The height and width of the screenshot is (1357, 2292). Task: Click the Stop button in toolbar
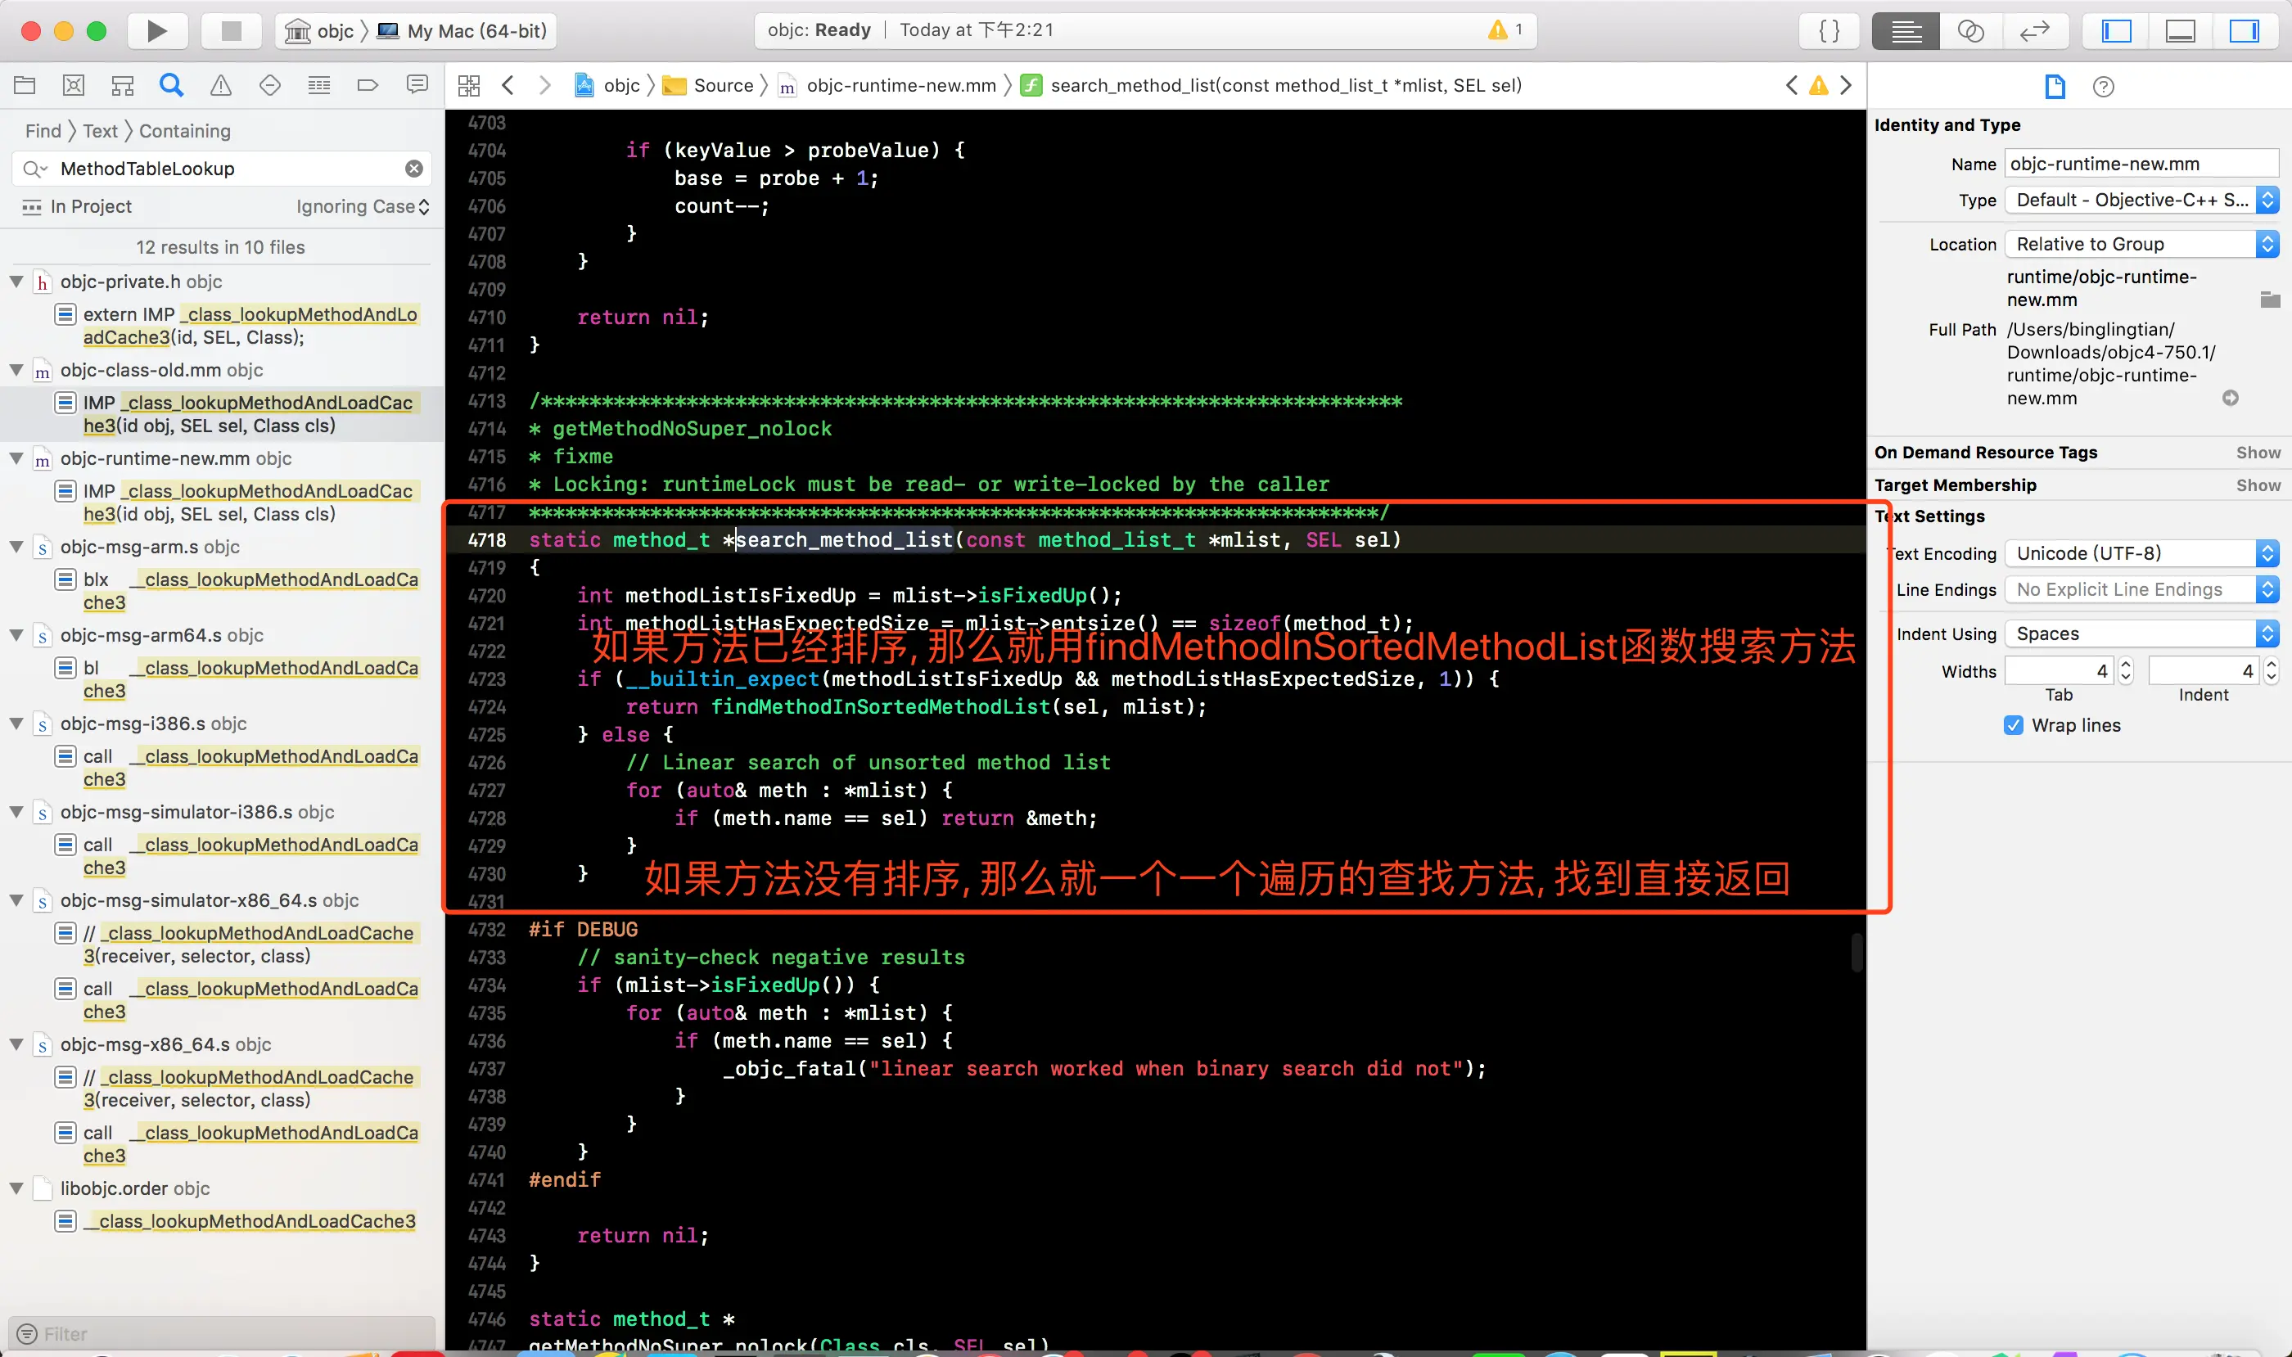(232, 31)
